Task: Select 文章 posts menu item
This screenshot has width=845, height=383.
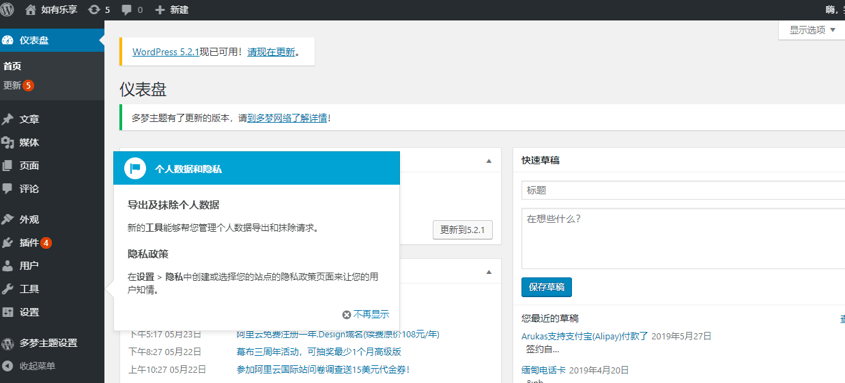Action: coord(29,119)
